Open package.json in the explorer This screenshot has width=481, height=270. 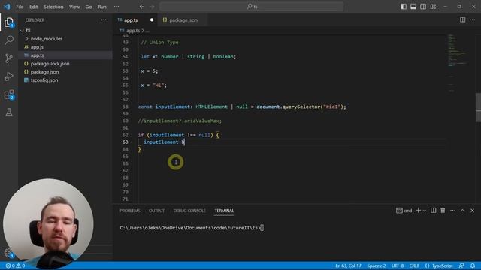44,72
